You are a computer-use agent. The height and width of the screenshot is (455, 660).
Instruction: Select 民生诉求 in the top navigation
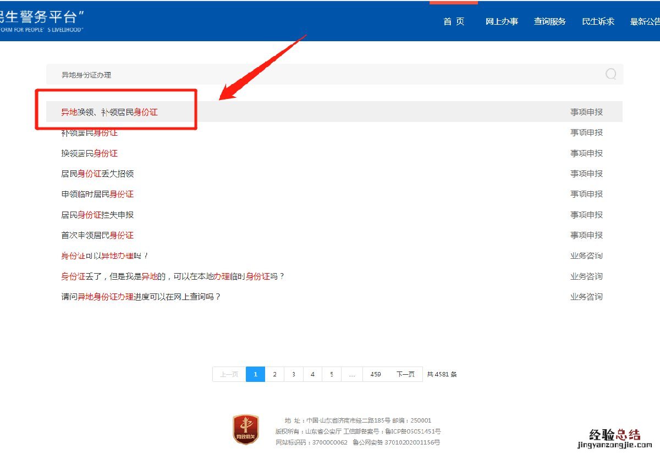(x=598, y=21)
